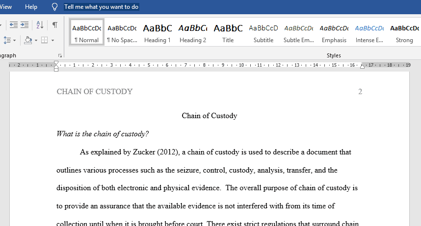
Task: Open Line Spacing dropdown arrow
Action: pos(15,41)
